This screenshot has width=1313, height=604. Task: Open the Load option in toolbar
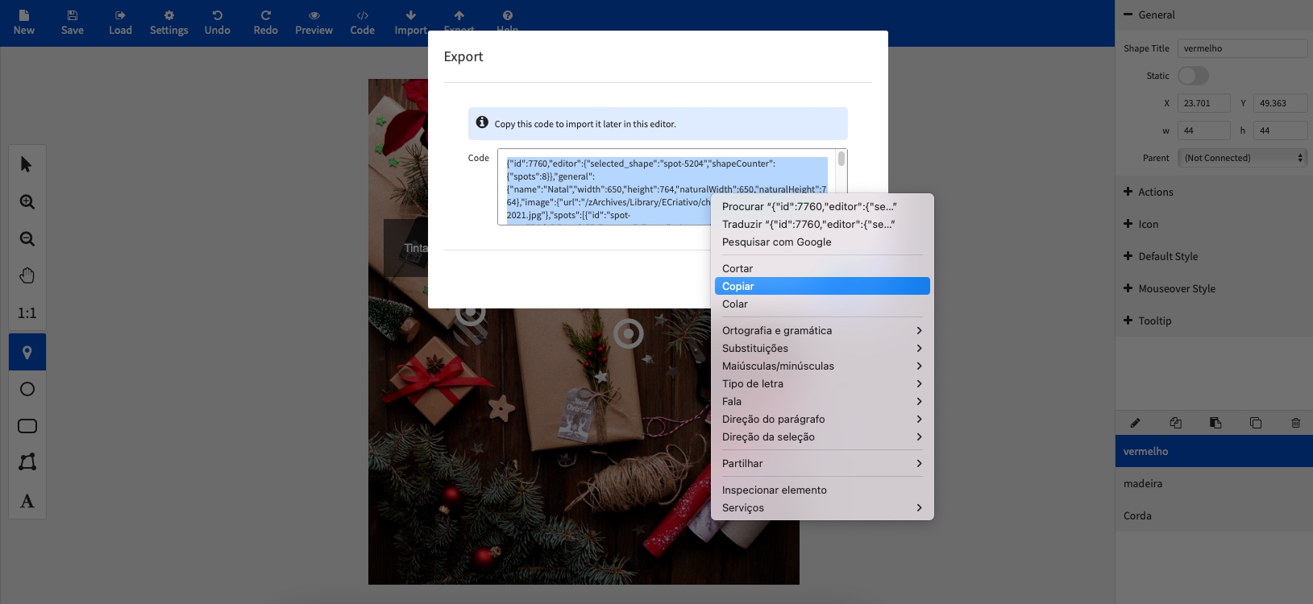(120, 23)
